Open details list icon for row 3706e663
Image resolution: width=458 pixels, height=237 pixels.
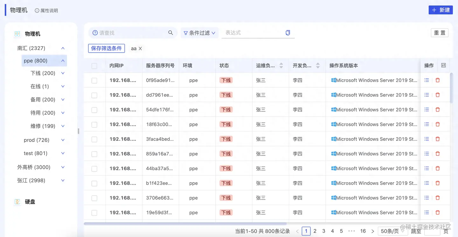(427, 198)
